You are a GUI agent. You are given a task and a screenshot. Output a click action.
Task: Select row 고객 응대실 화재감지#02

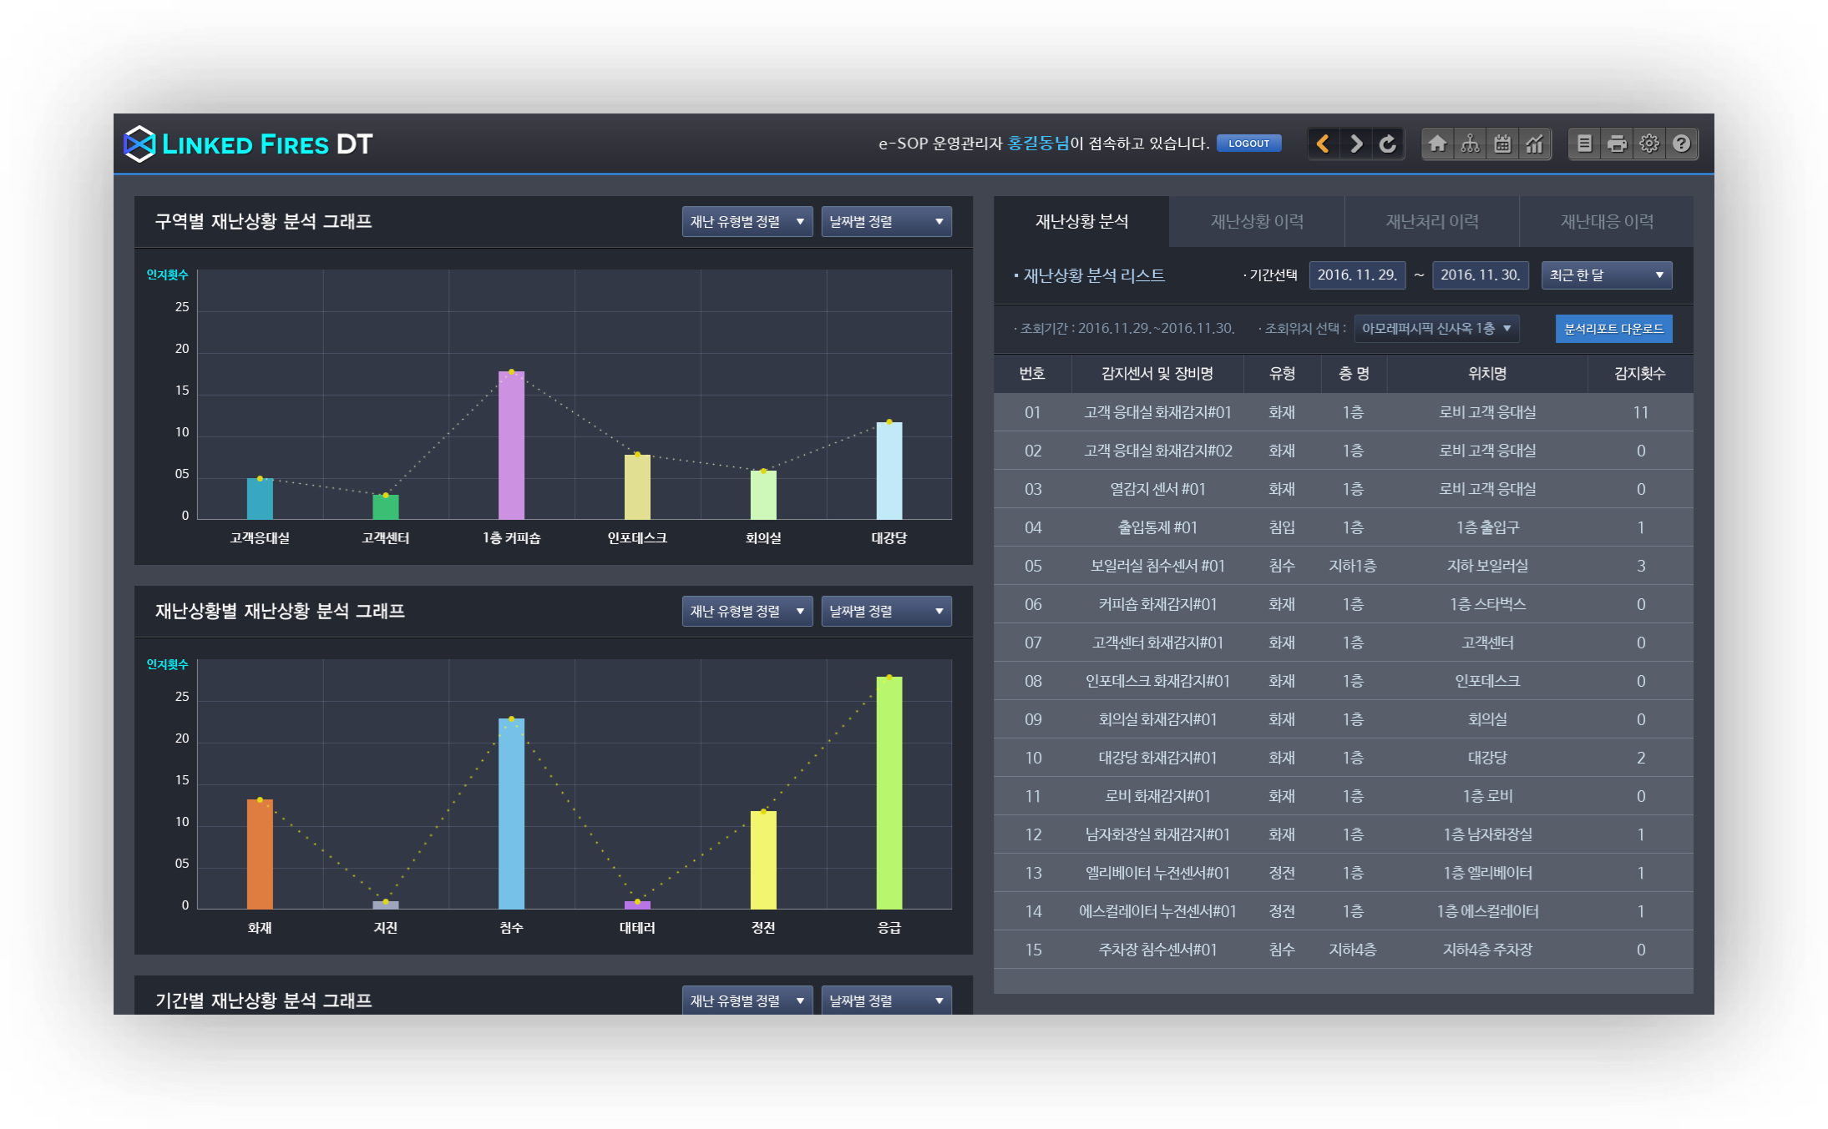1344,451
